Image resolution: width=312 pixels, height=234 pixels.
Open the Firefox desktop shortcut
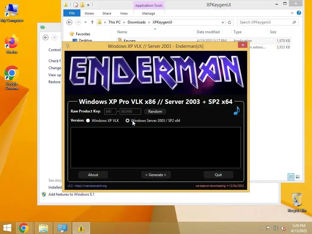pos(12,44)
